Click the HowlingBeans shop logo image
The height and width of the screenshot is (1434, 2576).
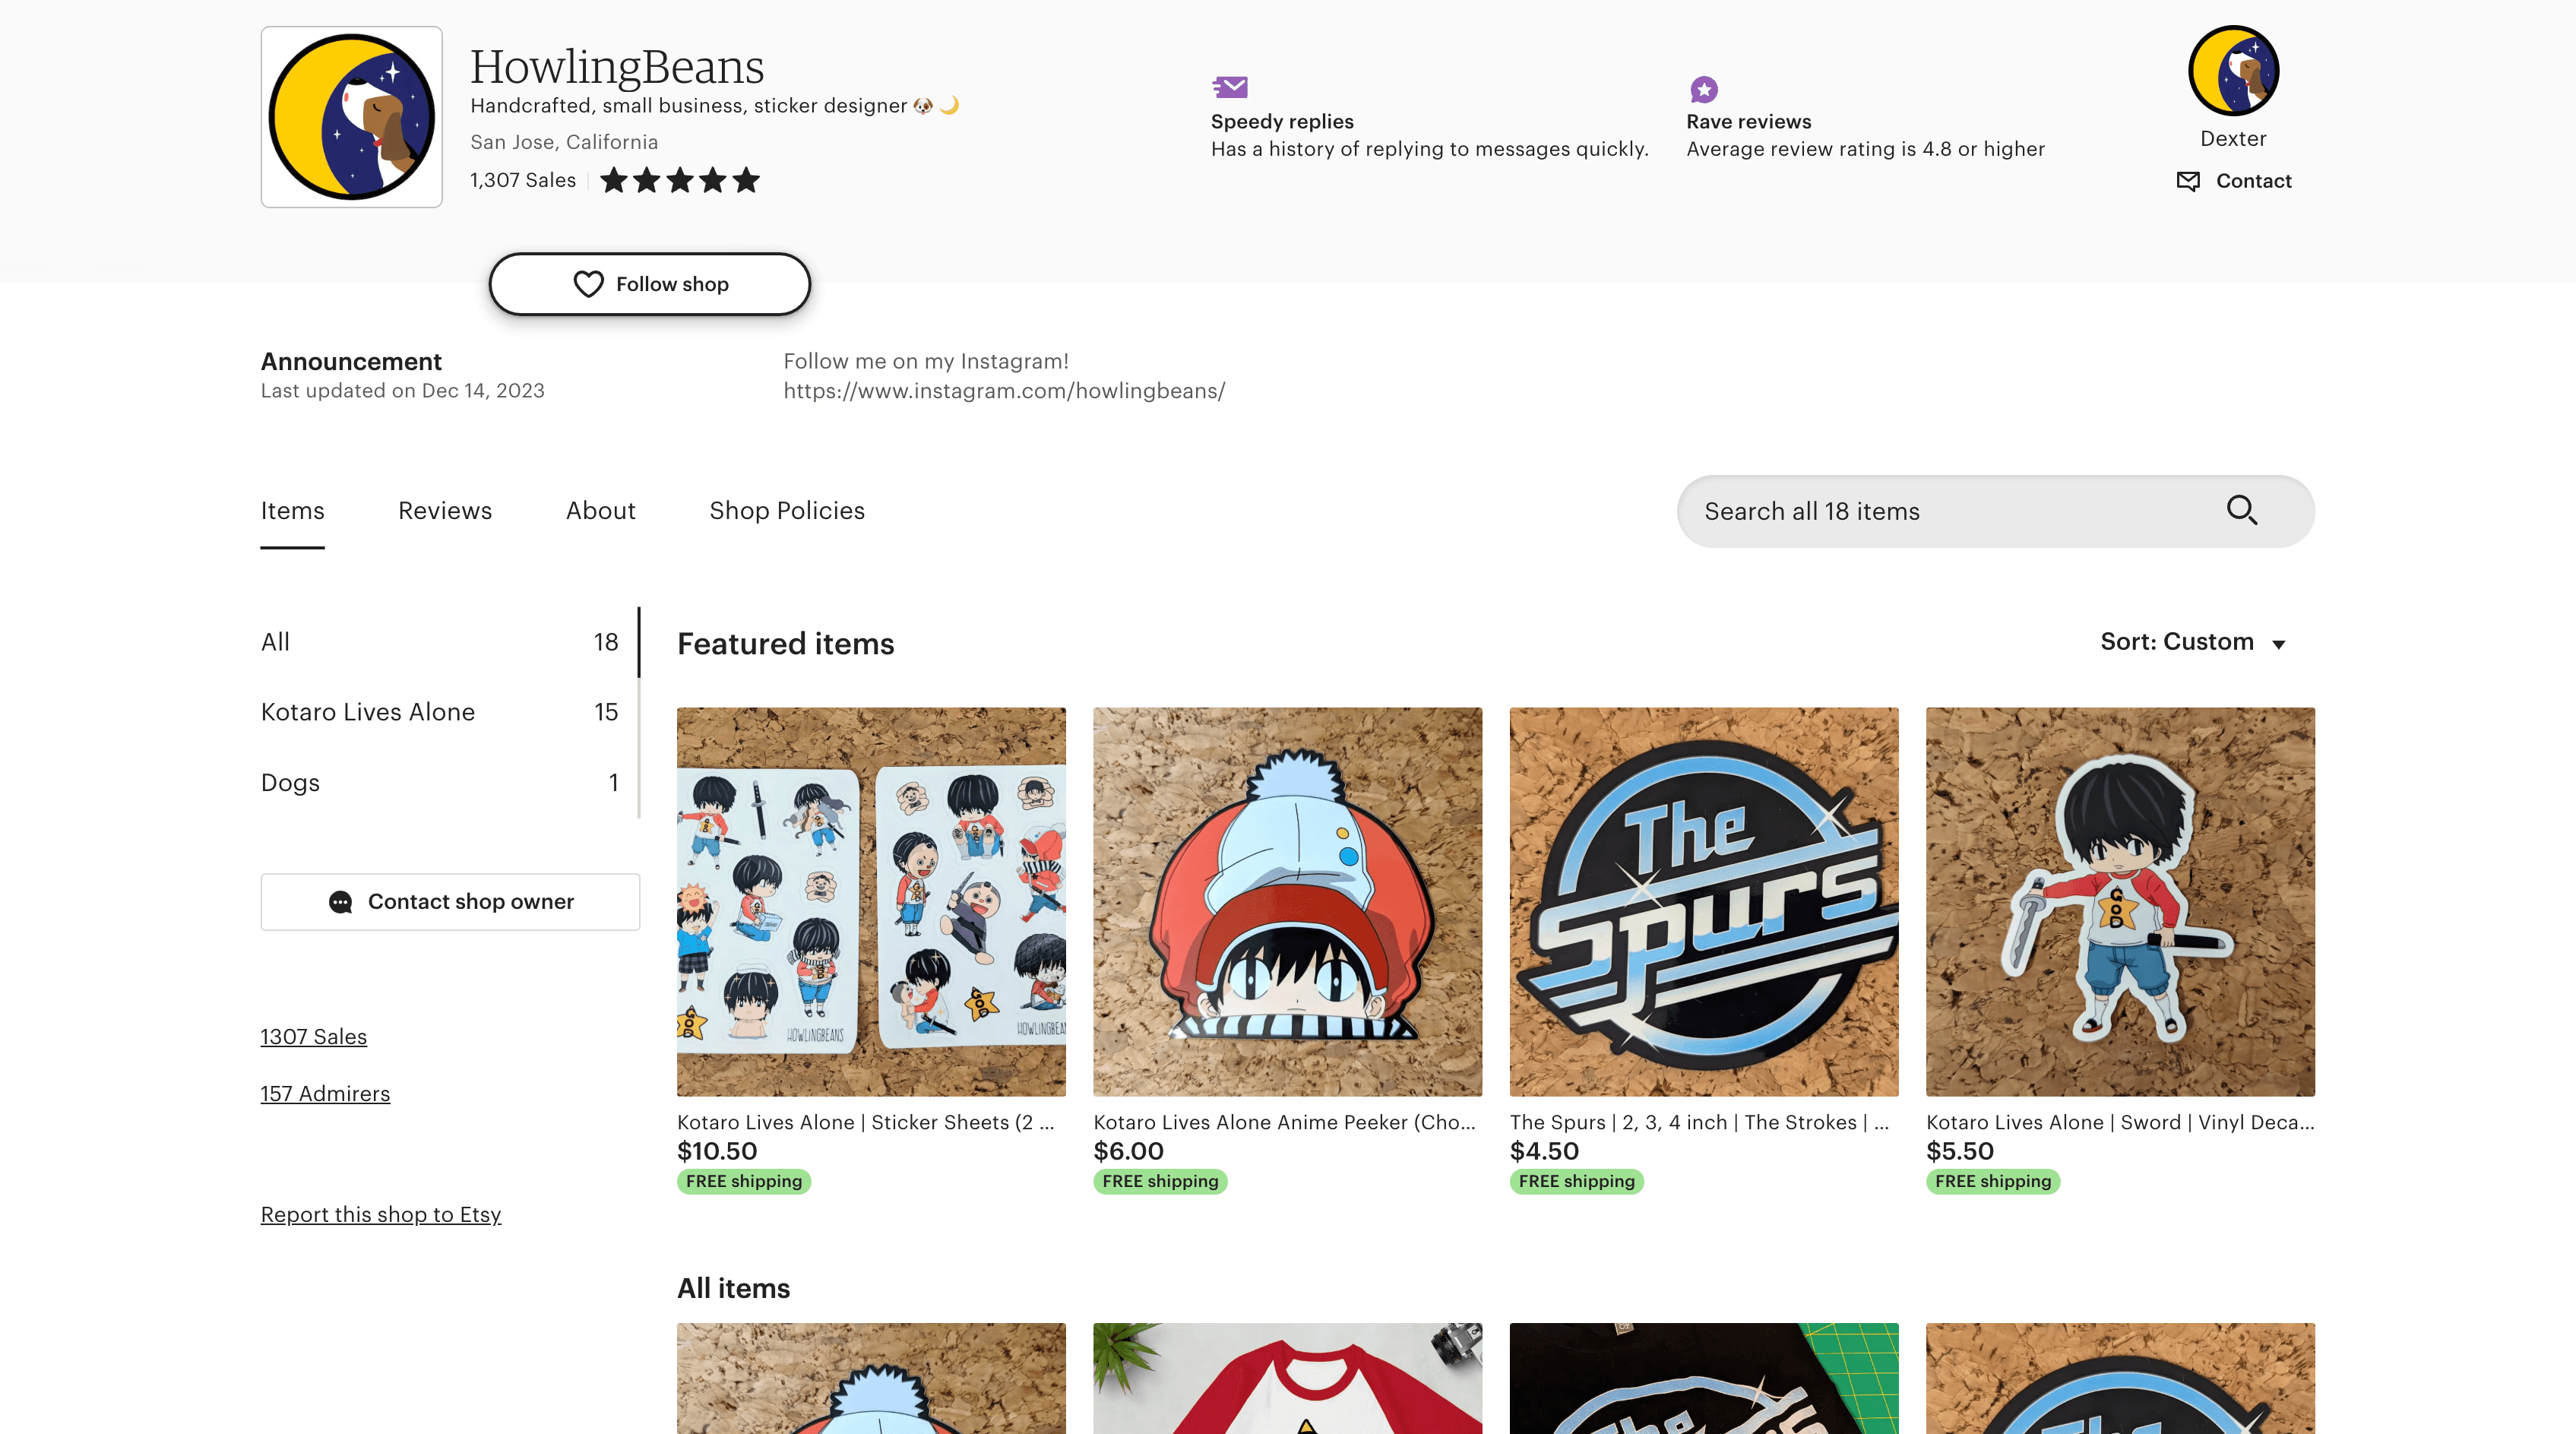[x=351, y=117]
